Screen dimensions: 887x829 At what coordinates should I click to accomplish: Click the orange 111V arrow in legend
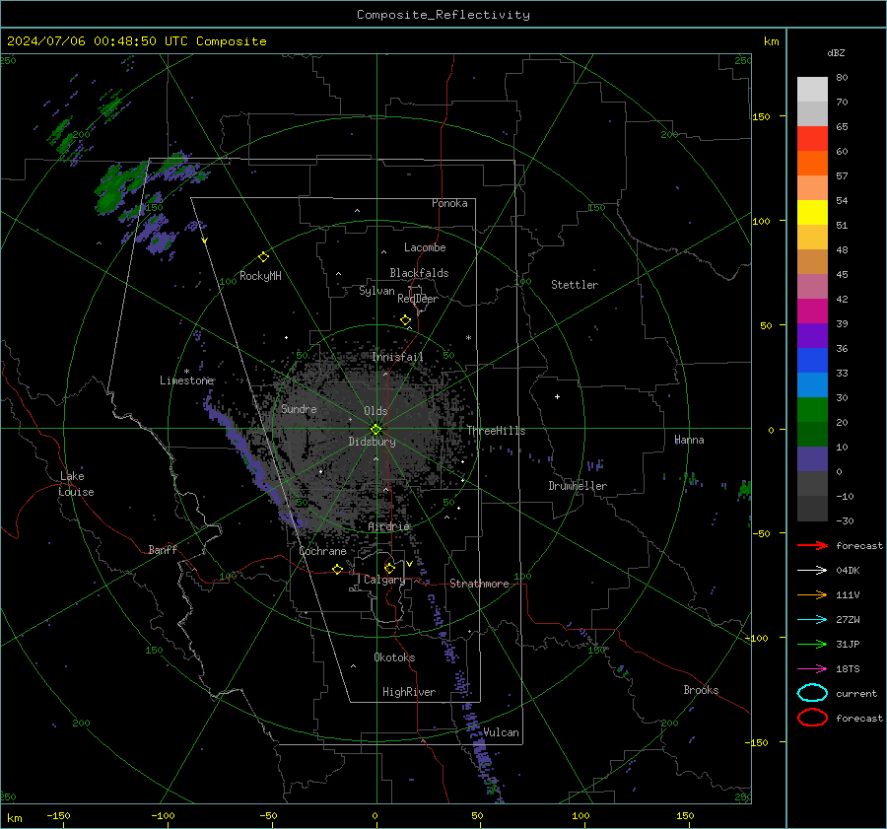point(812,594)
